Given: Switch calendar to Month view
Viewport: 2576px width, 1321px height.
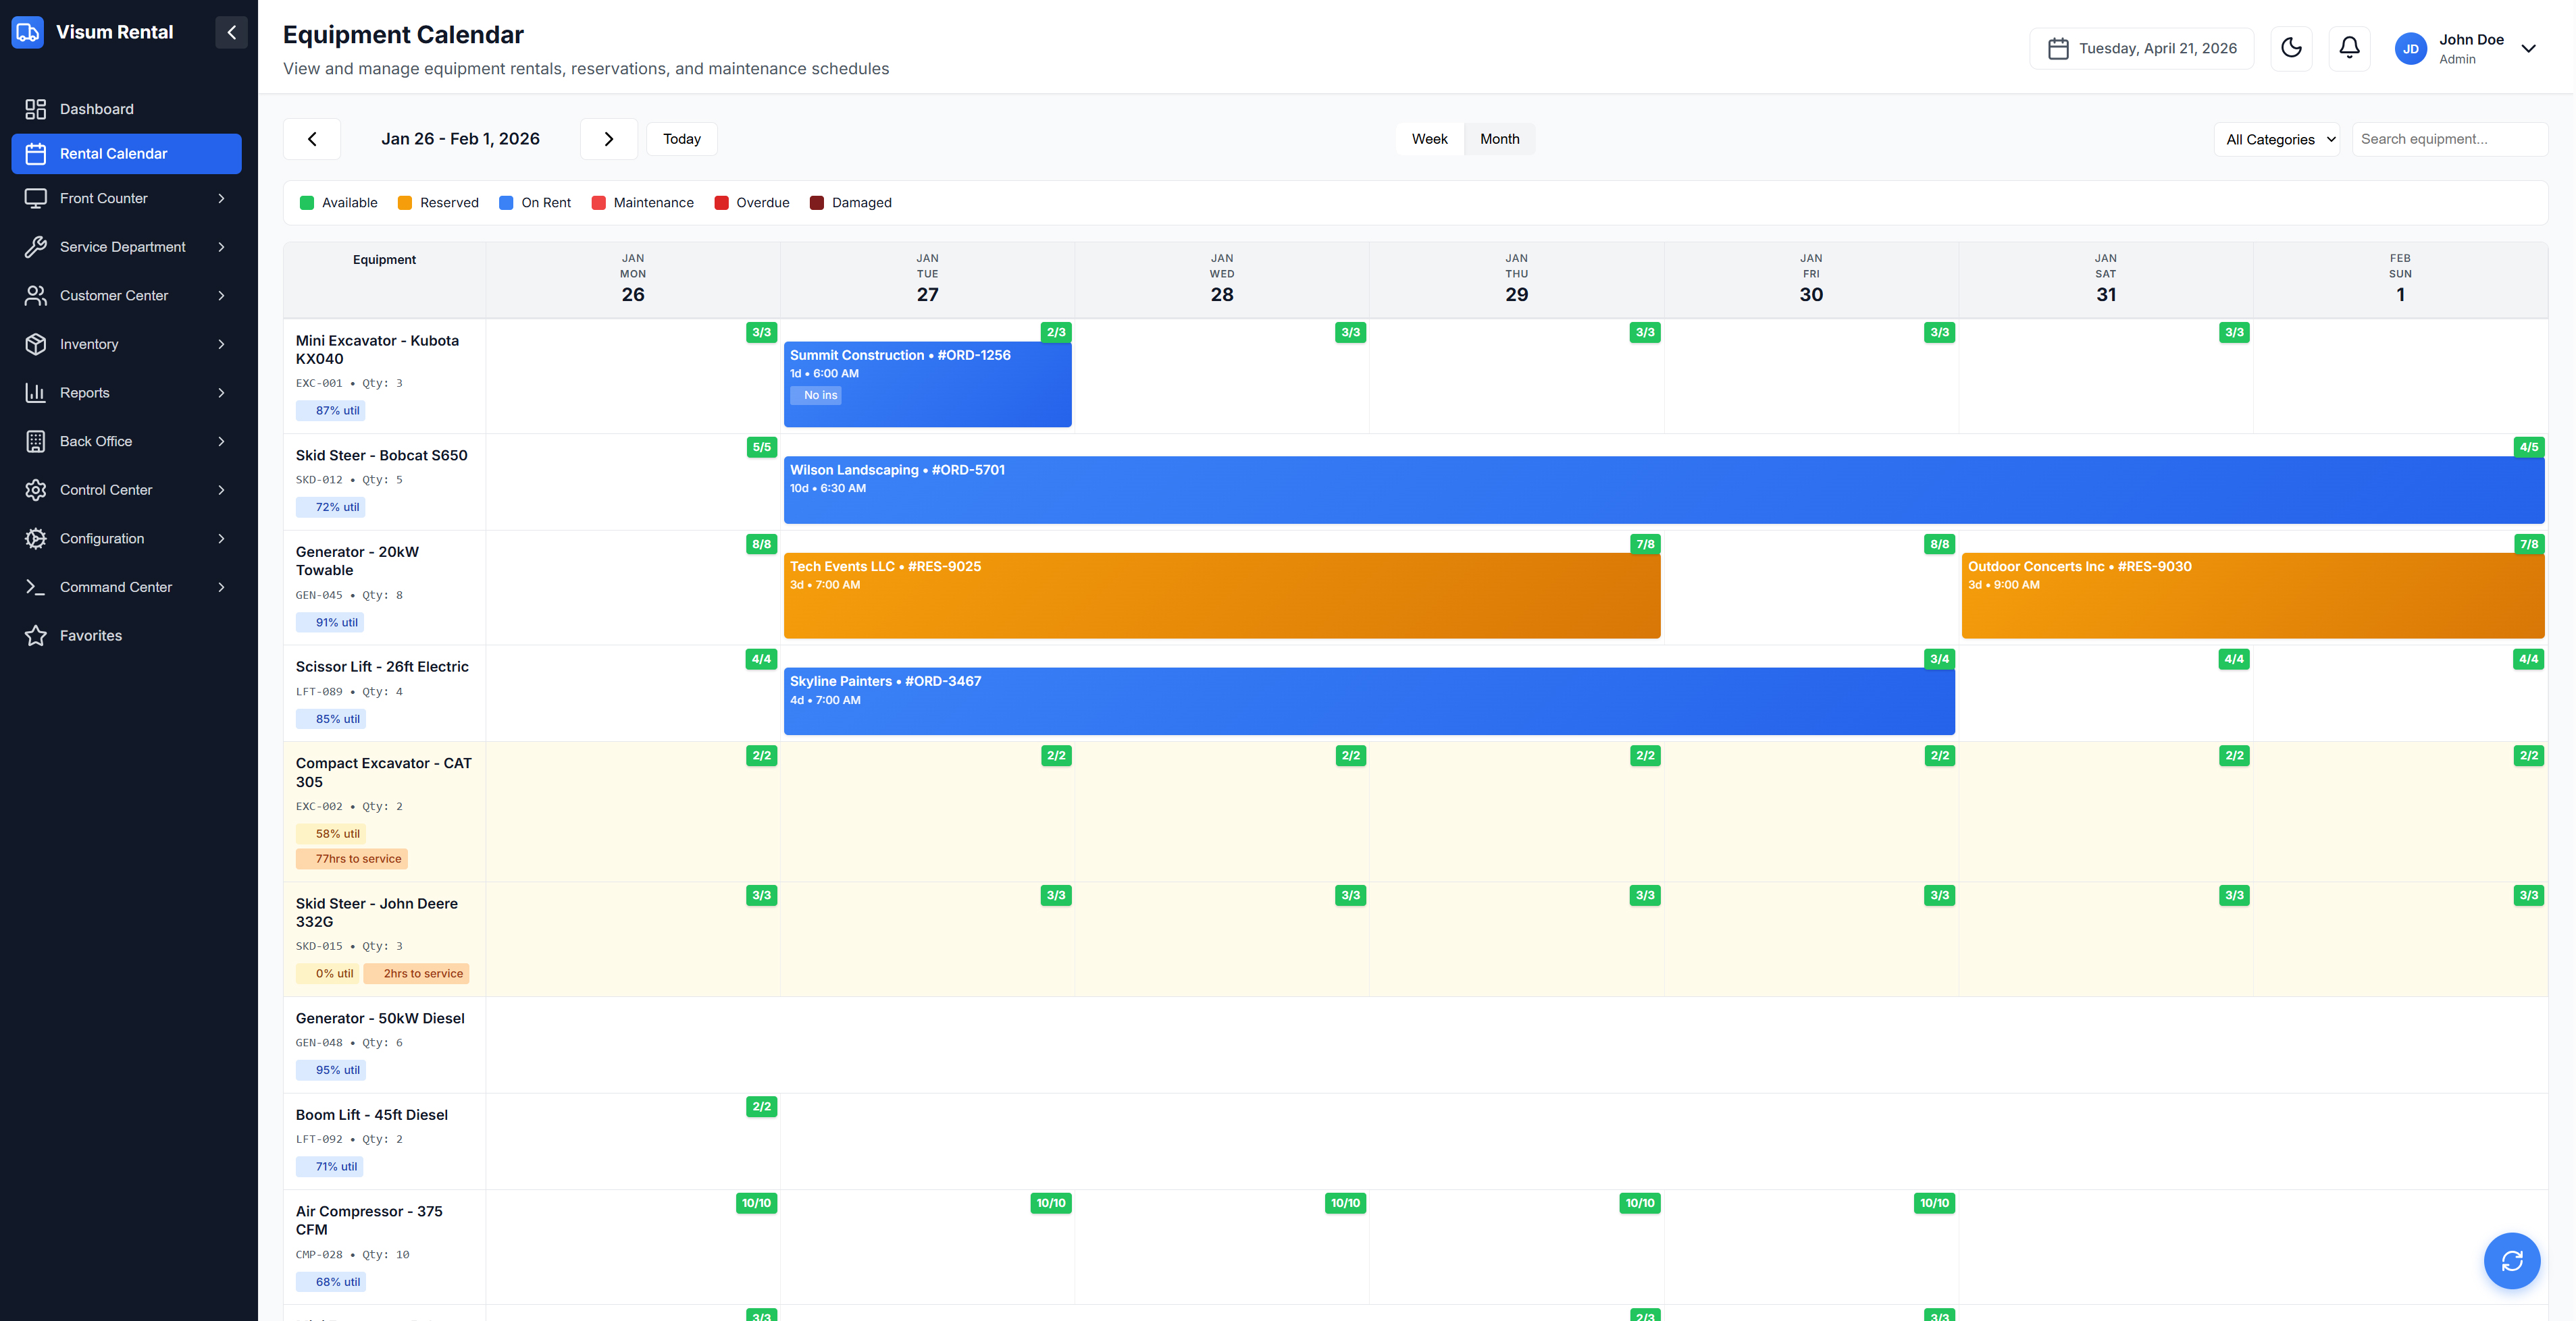Looking at the screenshot, I should [x=1499, y=139].
